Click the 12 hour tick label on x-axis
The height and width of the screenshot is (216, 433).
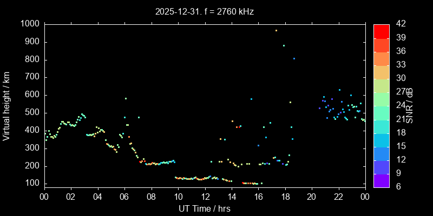tap(205, 198)
